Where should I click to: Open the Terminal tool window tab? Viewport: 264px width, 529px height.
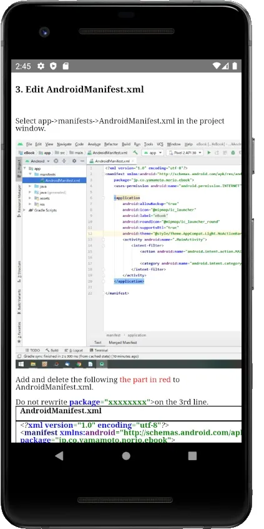click(x=99, y=351)
